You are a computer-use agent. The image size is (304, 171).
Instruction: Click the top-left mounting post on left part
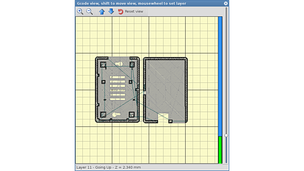103,65
